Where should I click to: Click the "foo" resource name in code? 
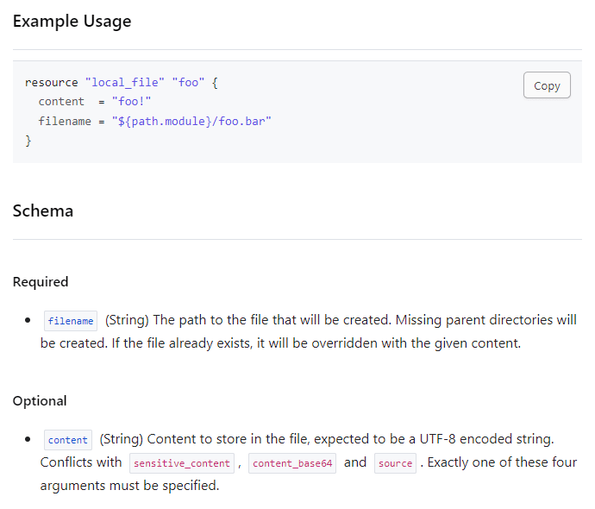click(x=188, y=82)
